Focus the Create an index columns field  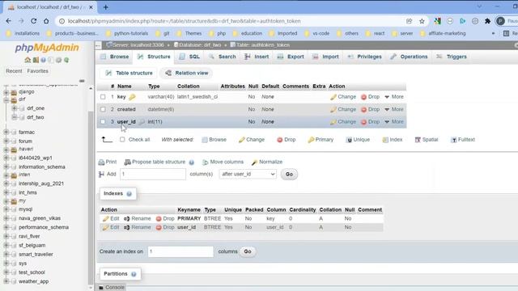180,251
